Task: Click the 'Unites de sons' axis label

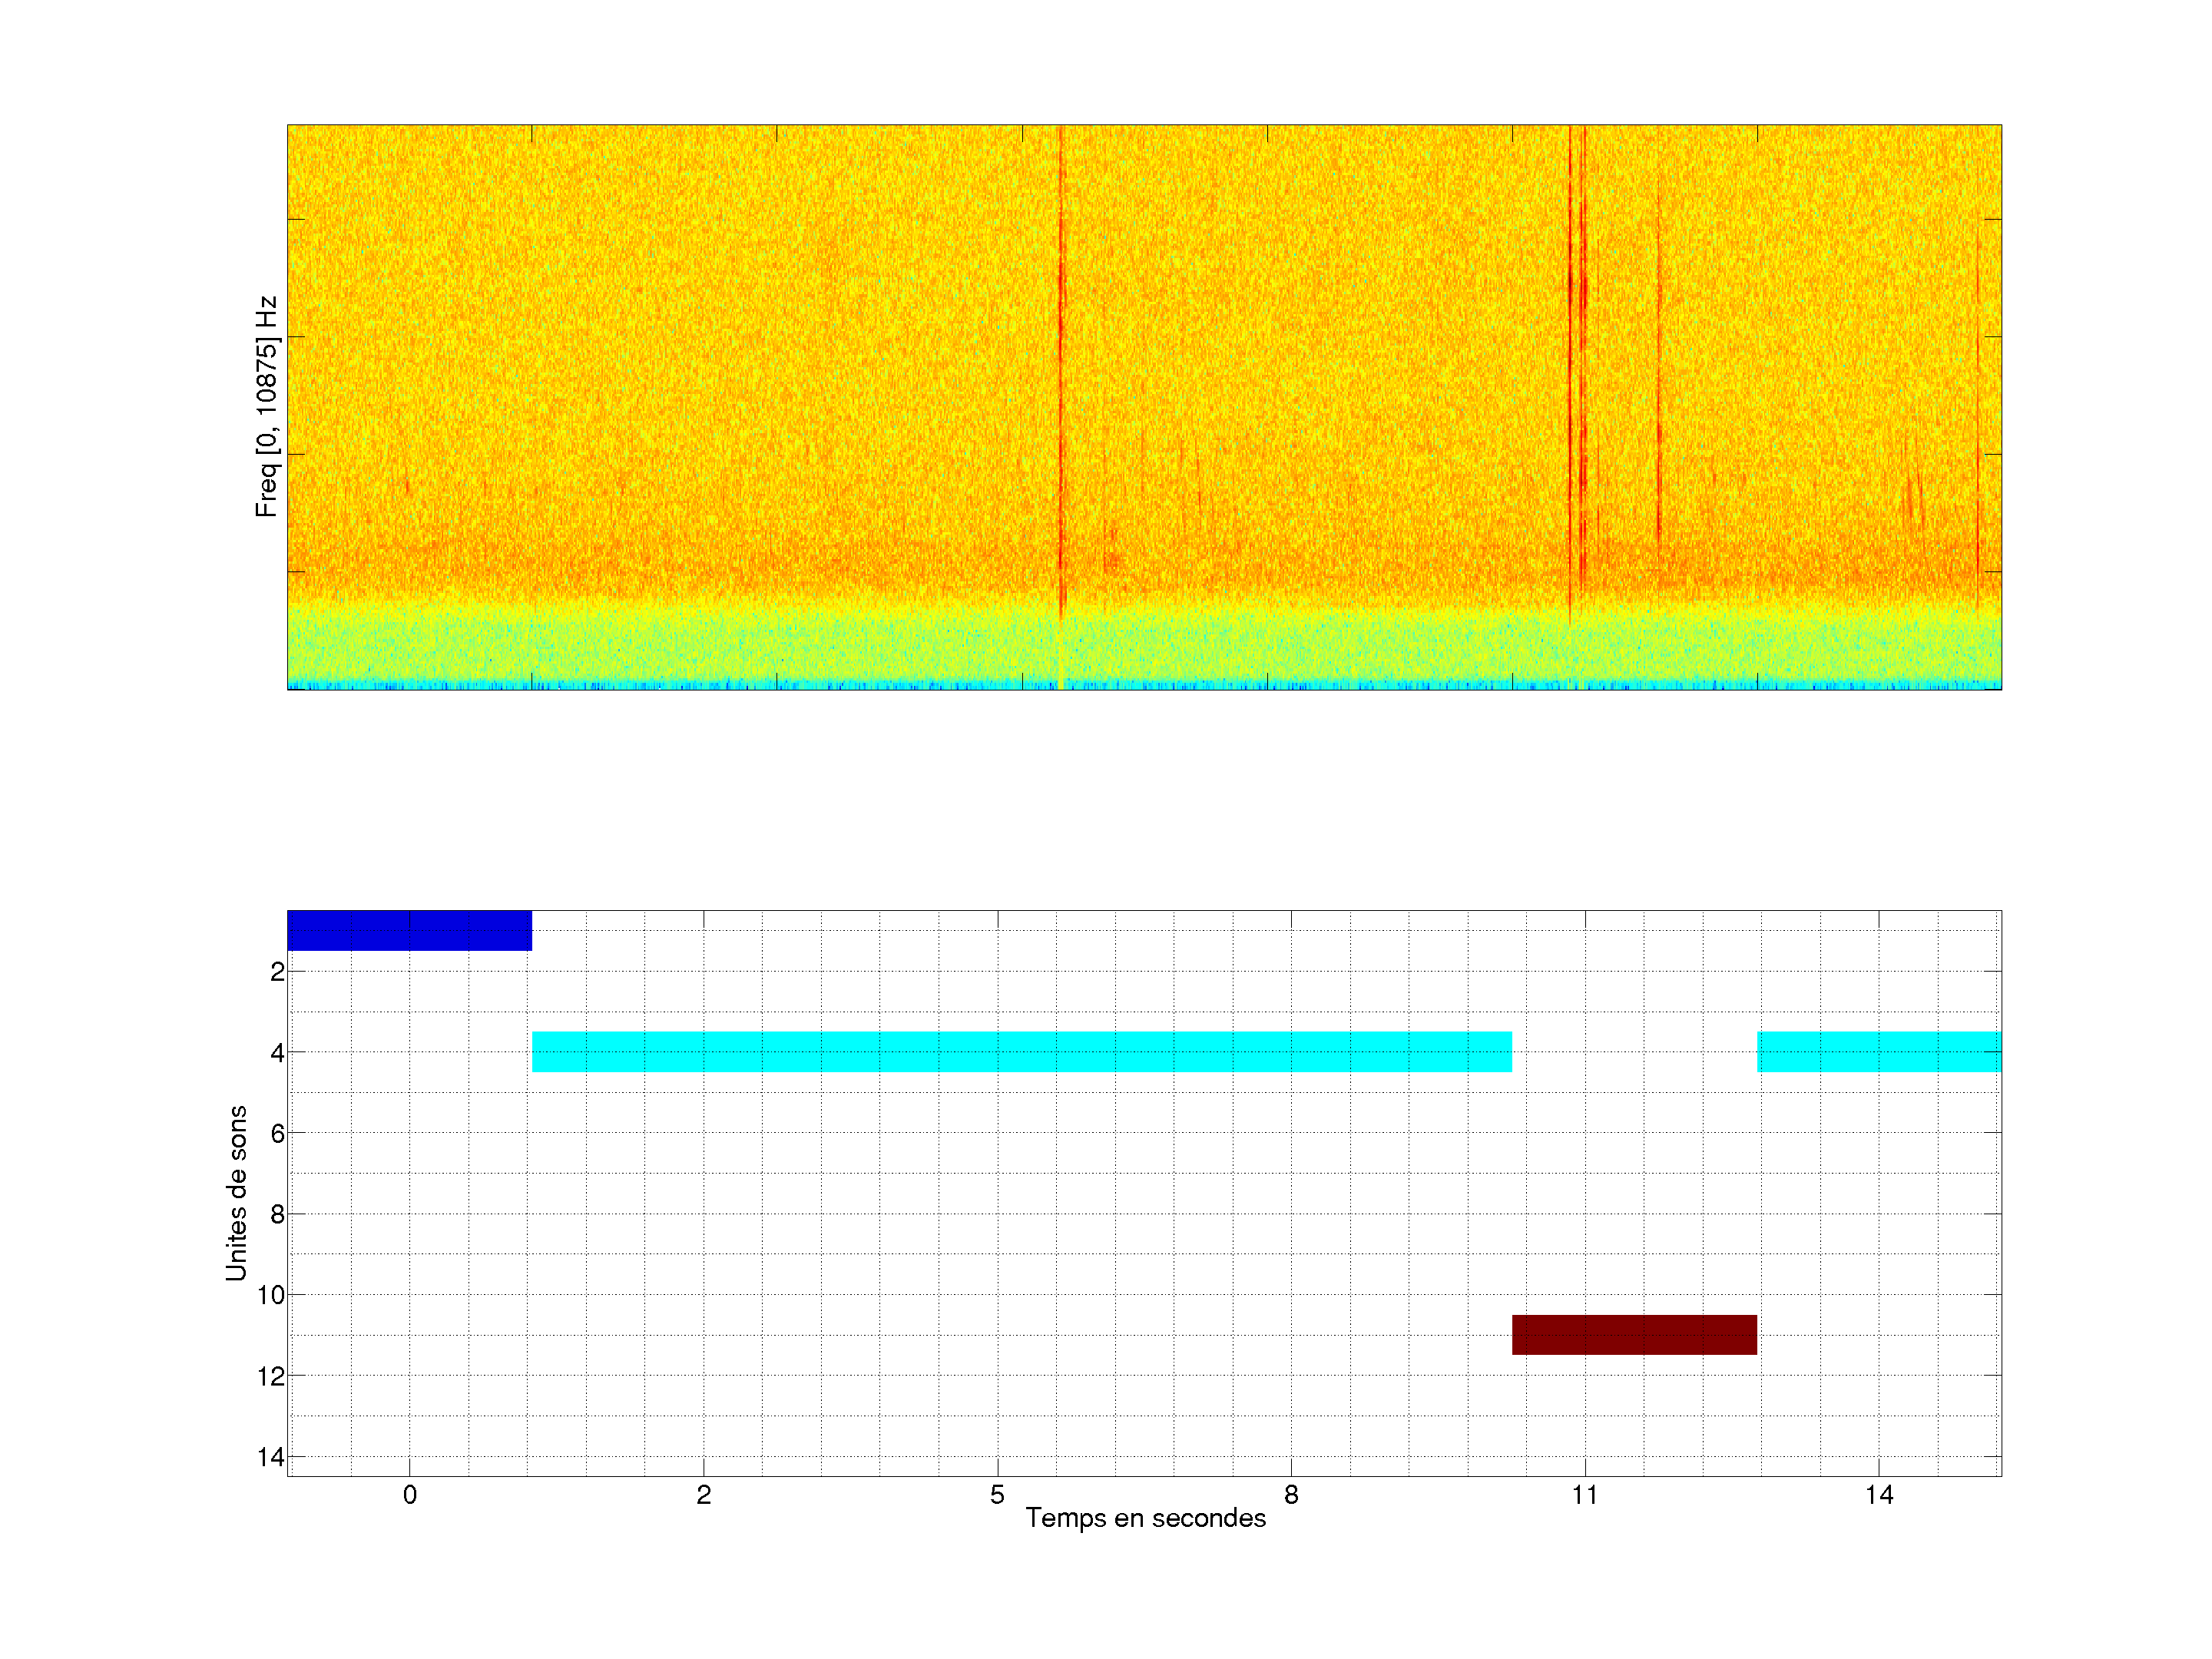Action: [x=236, y=1193]
